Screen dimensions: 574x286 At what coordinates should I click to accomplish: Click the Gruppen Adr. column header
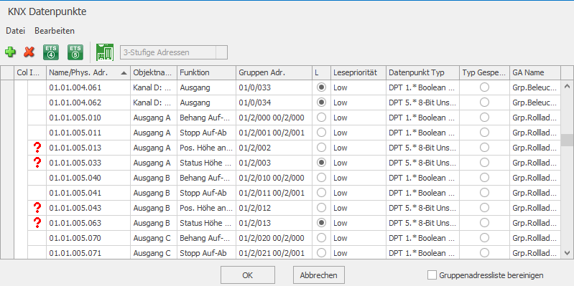pos(274,72)
